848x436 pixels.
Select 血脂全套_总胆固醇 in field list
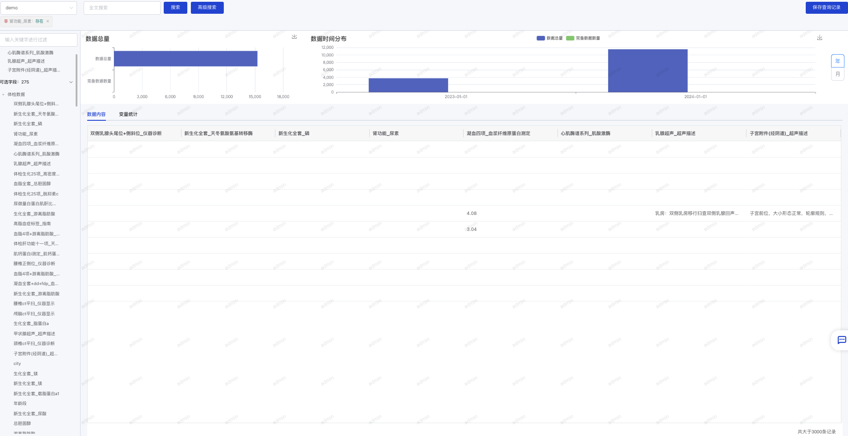click(x=32, y=184)
